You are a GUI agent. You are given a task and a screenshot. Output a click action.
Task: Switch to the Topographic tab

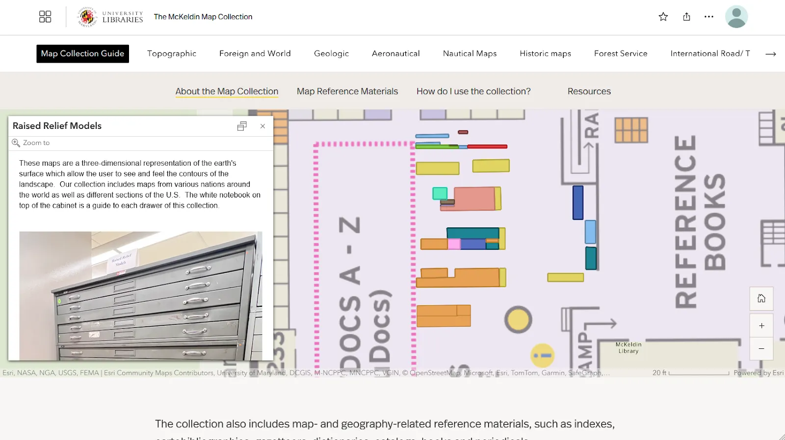(x=172, y=53)
